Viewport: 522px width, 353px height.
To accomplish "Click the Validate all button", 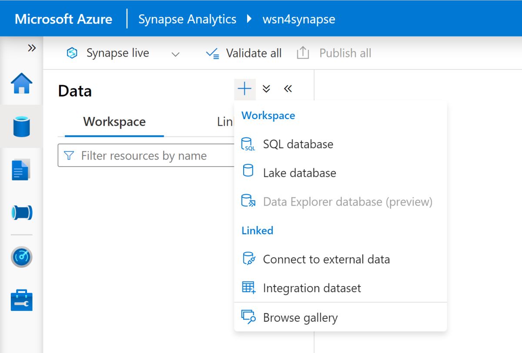I will tap(244, 53).
